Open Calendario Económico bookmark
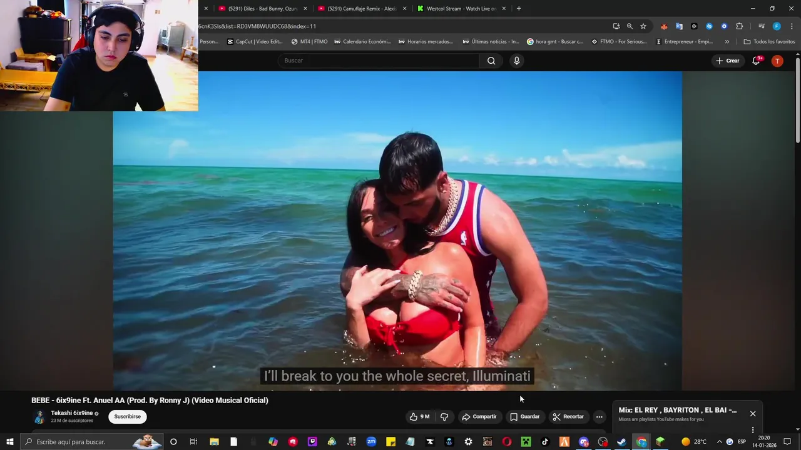 coord(362,42)
